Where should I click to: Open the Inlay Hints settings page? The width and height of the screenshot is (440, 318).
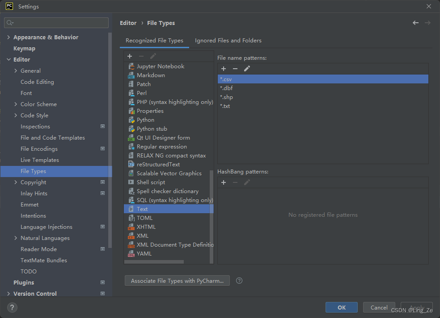(x=34, y=194)
